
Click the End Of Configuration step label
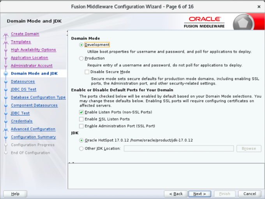point(30,153)
